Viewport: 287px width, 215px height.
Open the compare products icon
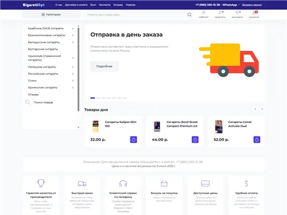[220, 14]
